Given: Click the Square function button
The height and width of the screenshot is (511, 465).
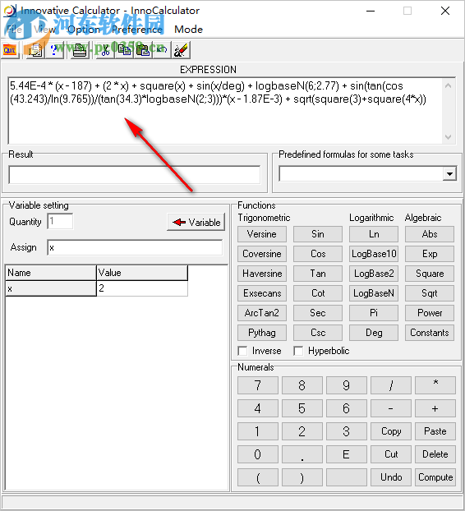Looking at the screenshot, I should 430,274.
